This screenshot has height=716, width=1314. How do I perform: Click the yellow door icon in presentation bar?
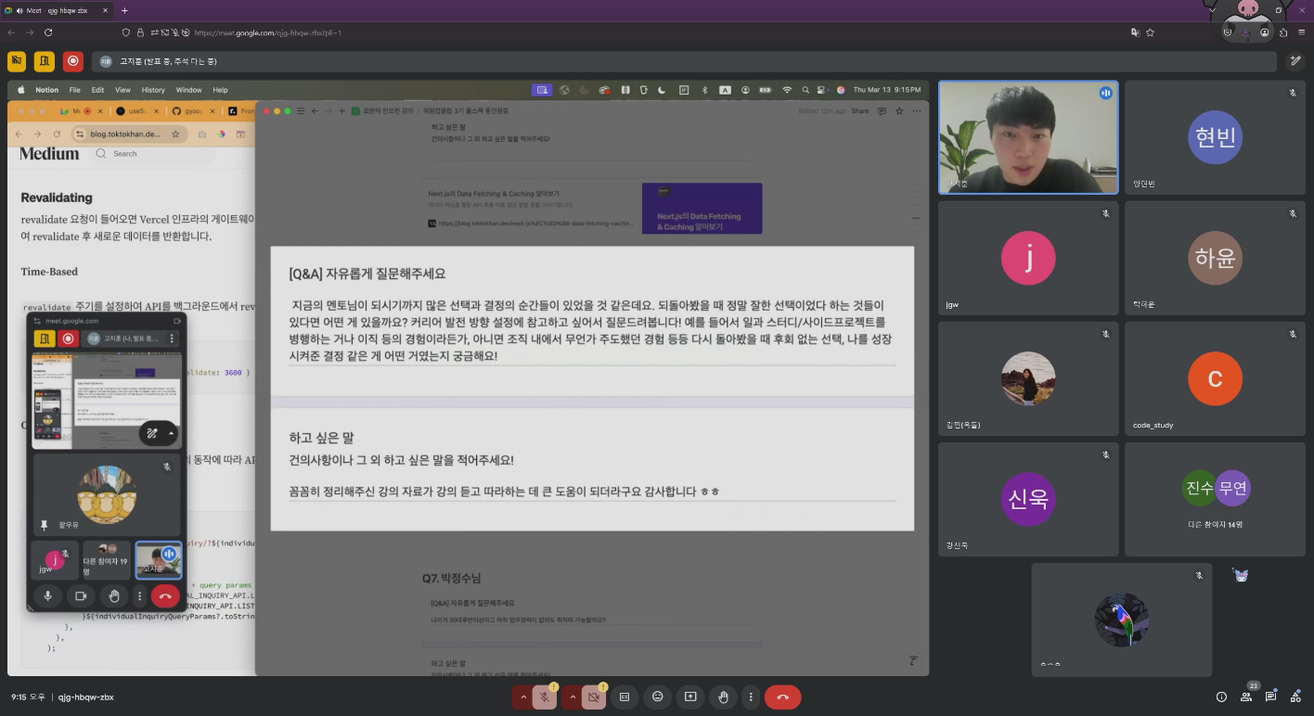point(45,61)
